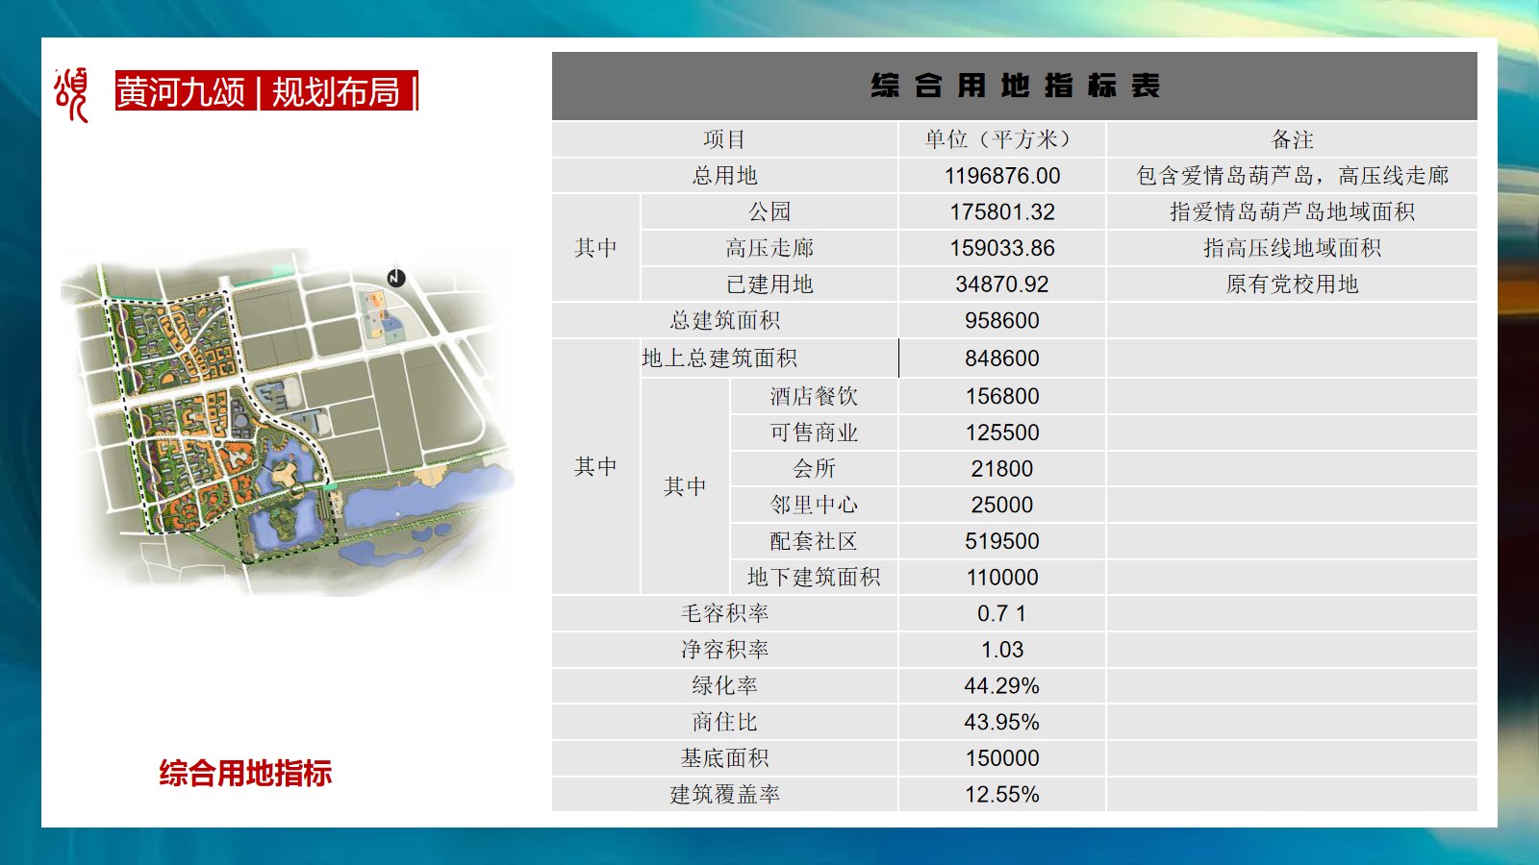Click the 建筑覆盖率 row label
The width and height of the screenshot is (1539, 865).
pyautogui.click(x=724, y=795)
